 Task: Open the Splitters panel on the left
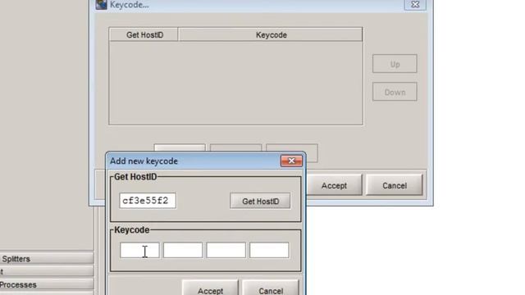(47, 259)
